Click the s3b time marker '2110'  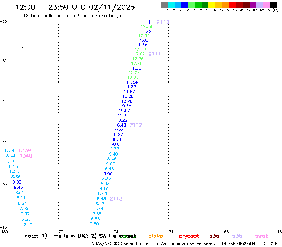click(163, 22)
